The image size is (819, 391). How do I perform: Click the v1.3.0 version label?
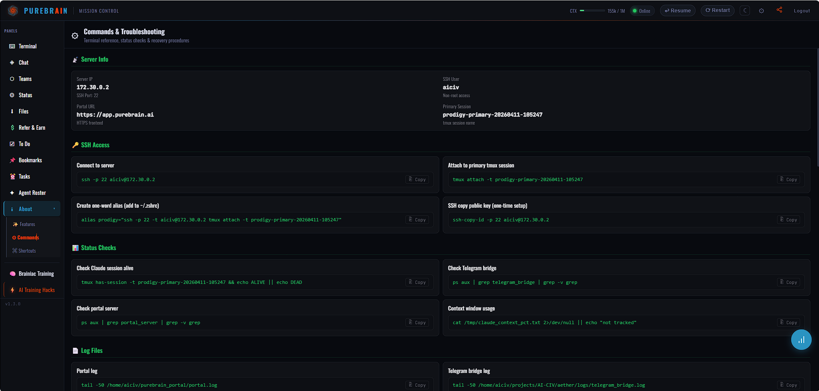pyautogui.click(x=13, y=304)
